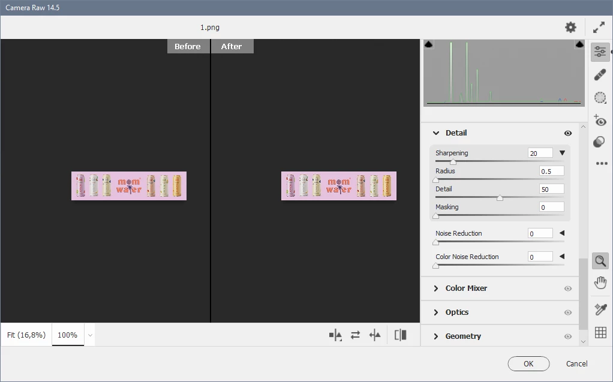
Task: Click the Color Noise Reduction value field
Action: [540, 257]
